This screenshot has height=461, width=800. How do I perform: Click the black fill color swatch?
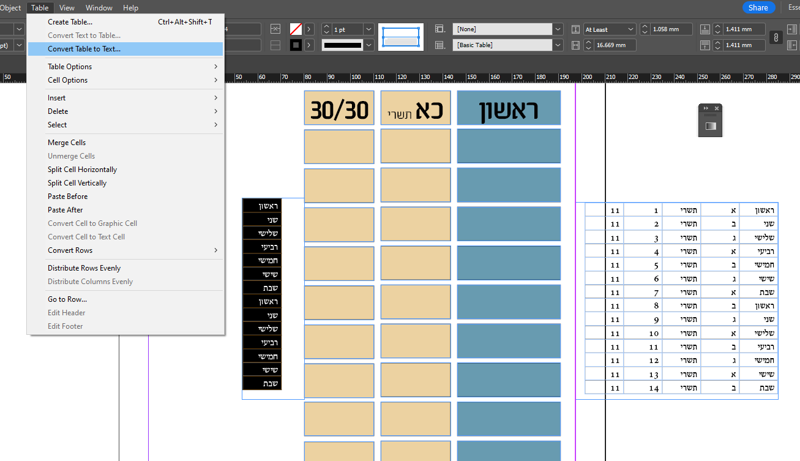click(x=296, y=45)
